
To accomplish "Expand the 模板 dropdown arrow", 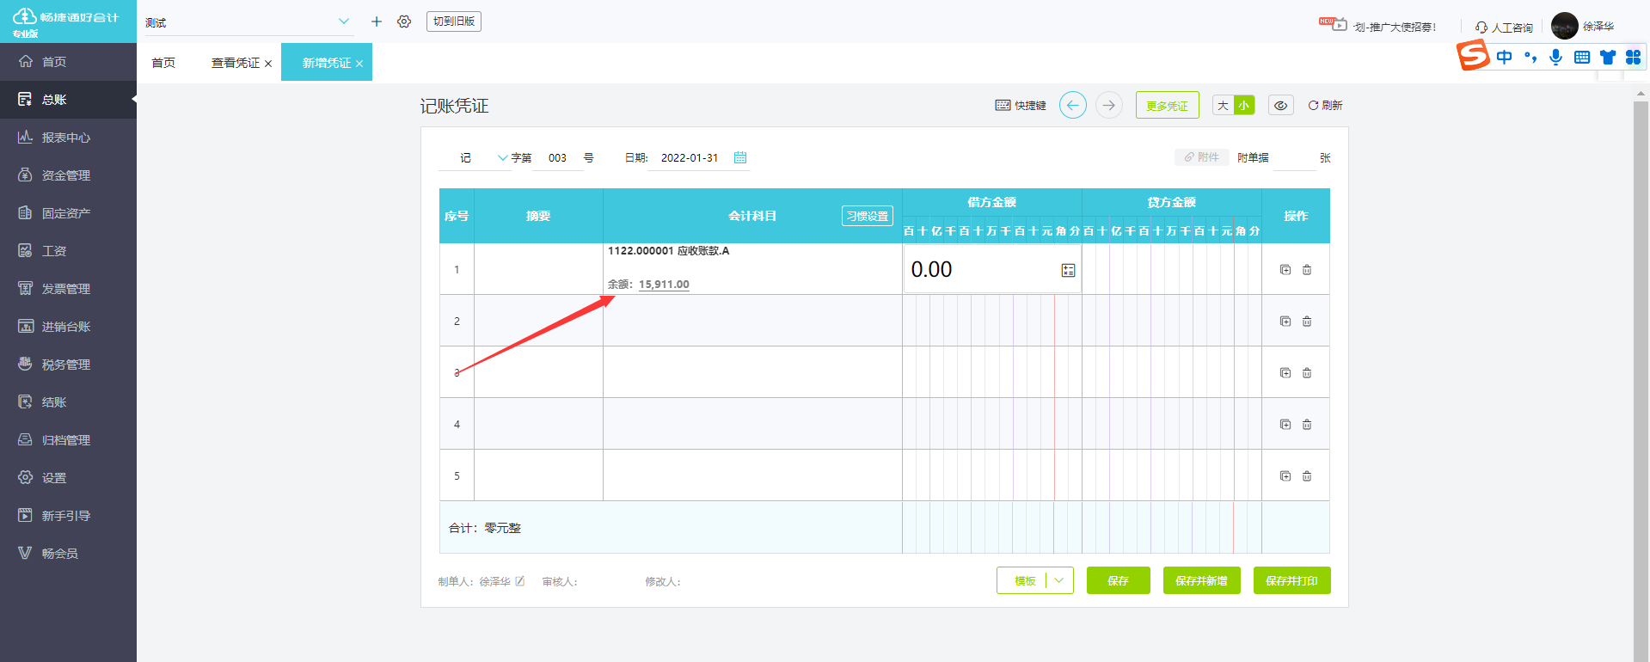I will (x=1059, y=580).
